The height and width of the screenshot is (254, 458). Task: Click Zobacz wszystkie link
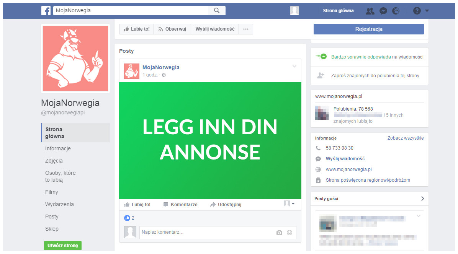406,138
